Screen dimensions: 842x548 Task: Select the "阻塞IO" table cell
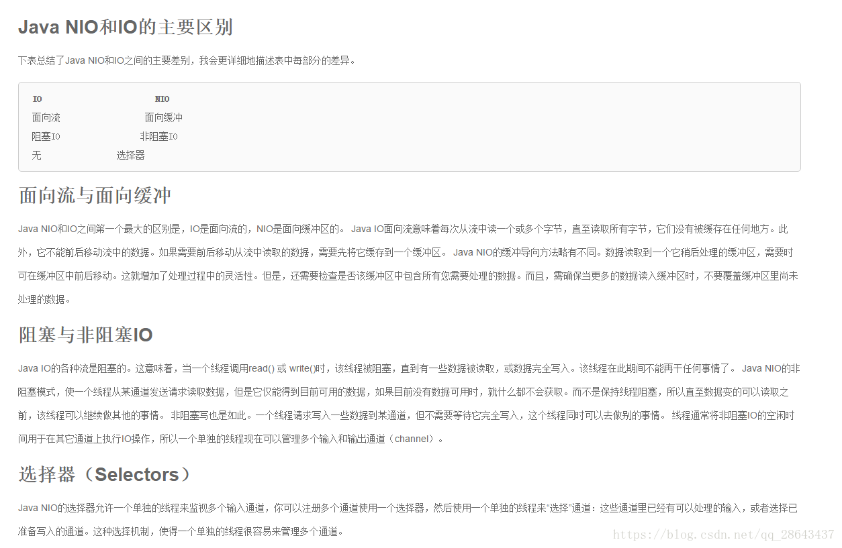tap(46, 136)
